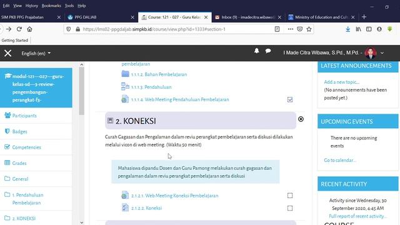The width and height of the screenshot is (400, 225).
Task: Close the Moodle navigation drawer X icon
Action: coord(7,53)
